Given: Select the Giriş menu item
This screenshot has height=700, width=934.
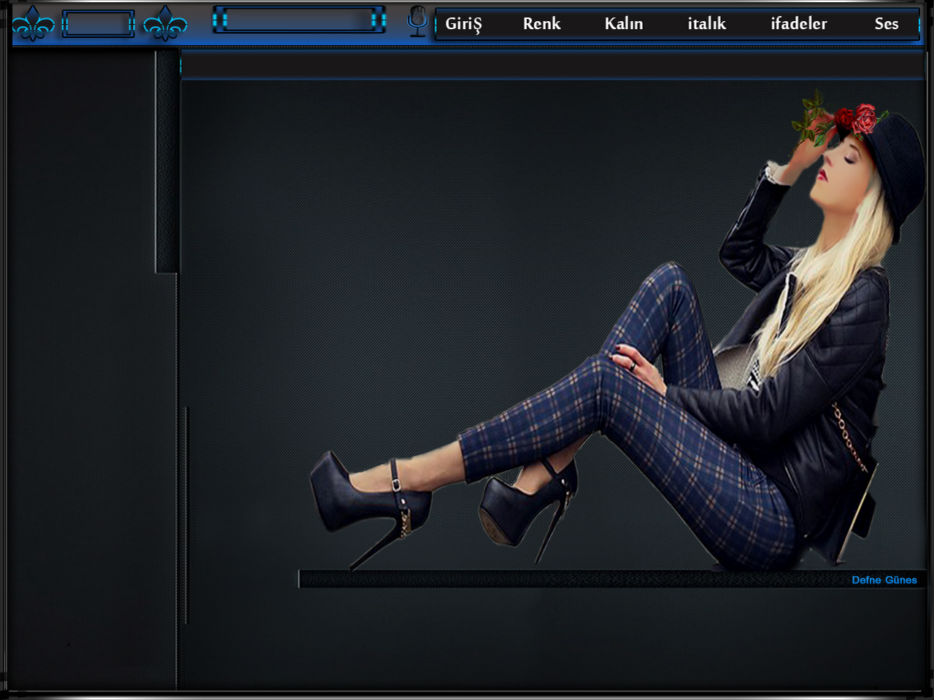Looking at the screenshot, I should click(463, 24).
